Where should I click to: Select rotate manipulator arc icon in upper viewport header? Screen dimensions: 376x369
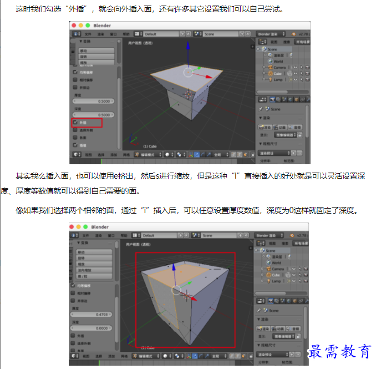[202, 154]
